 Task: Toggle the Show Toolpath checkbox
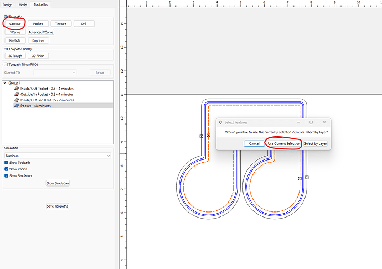(x=7, y=163)
